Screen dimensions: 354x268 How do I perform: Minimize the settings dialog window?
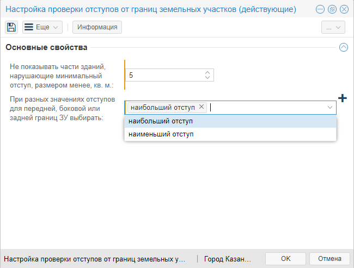click(x=320, y=10)
